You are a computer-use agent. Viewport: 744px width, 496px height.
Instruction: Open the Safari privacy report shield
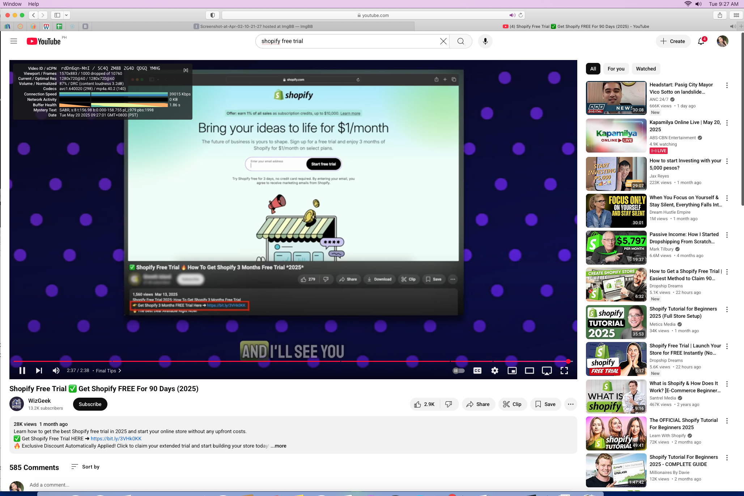(213, 15)
